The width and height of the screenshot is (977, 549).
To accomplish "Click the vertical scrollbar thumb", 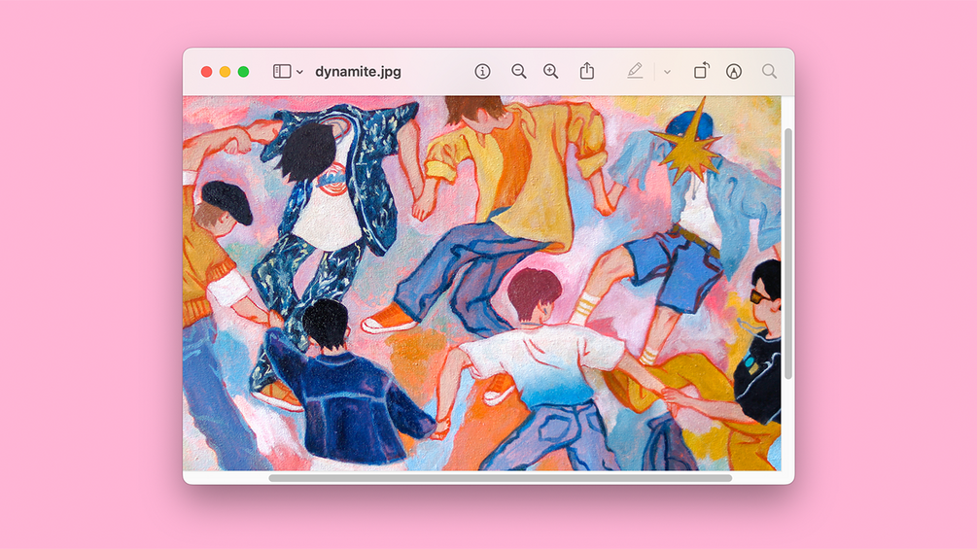I will (x=788, y=254).
